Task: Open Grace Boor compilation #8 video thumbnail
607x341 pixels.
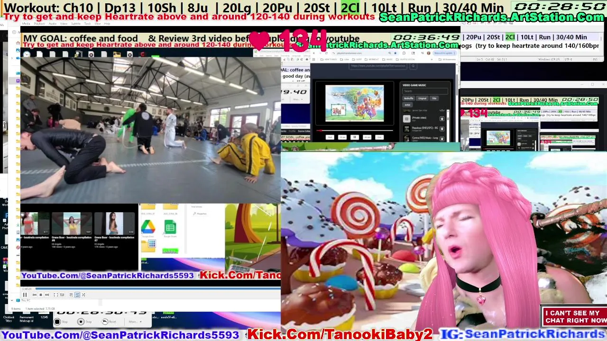Action: pos(72,223)
